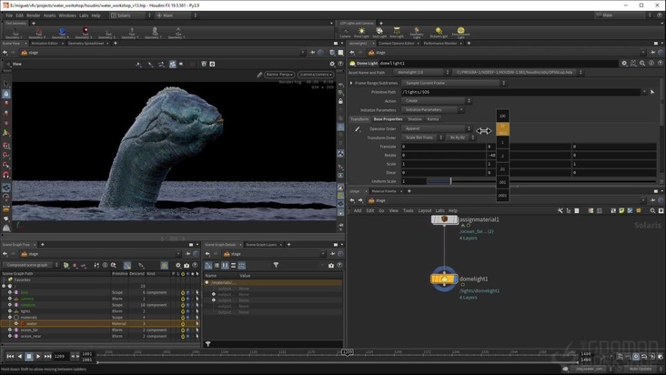Open the Composed scene graph dropdown
Screen dimensions: 666x375
[x=31, y=265]
